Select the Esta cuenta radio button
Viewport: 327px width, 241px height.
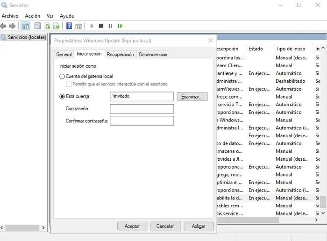coord(62,97)
